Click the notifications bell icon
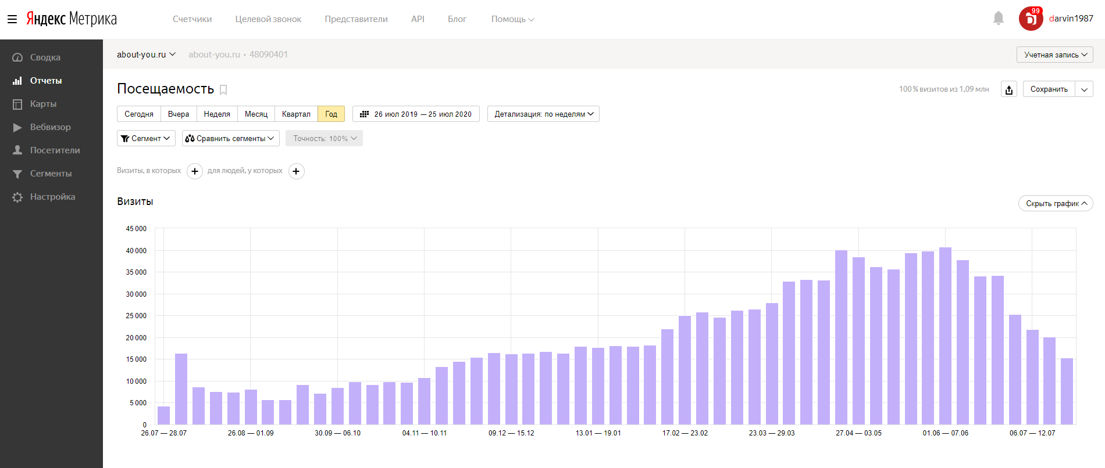1105x468 pixels. [x=998, y=19]
